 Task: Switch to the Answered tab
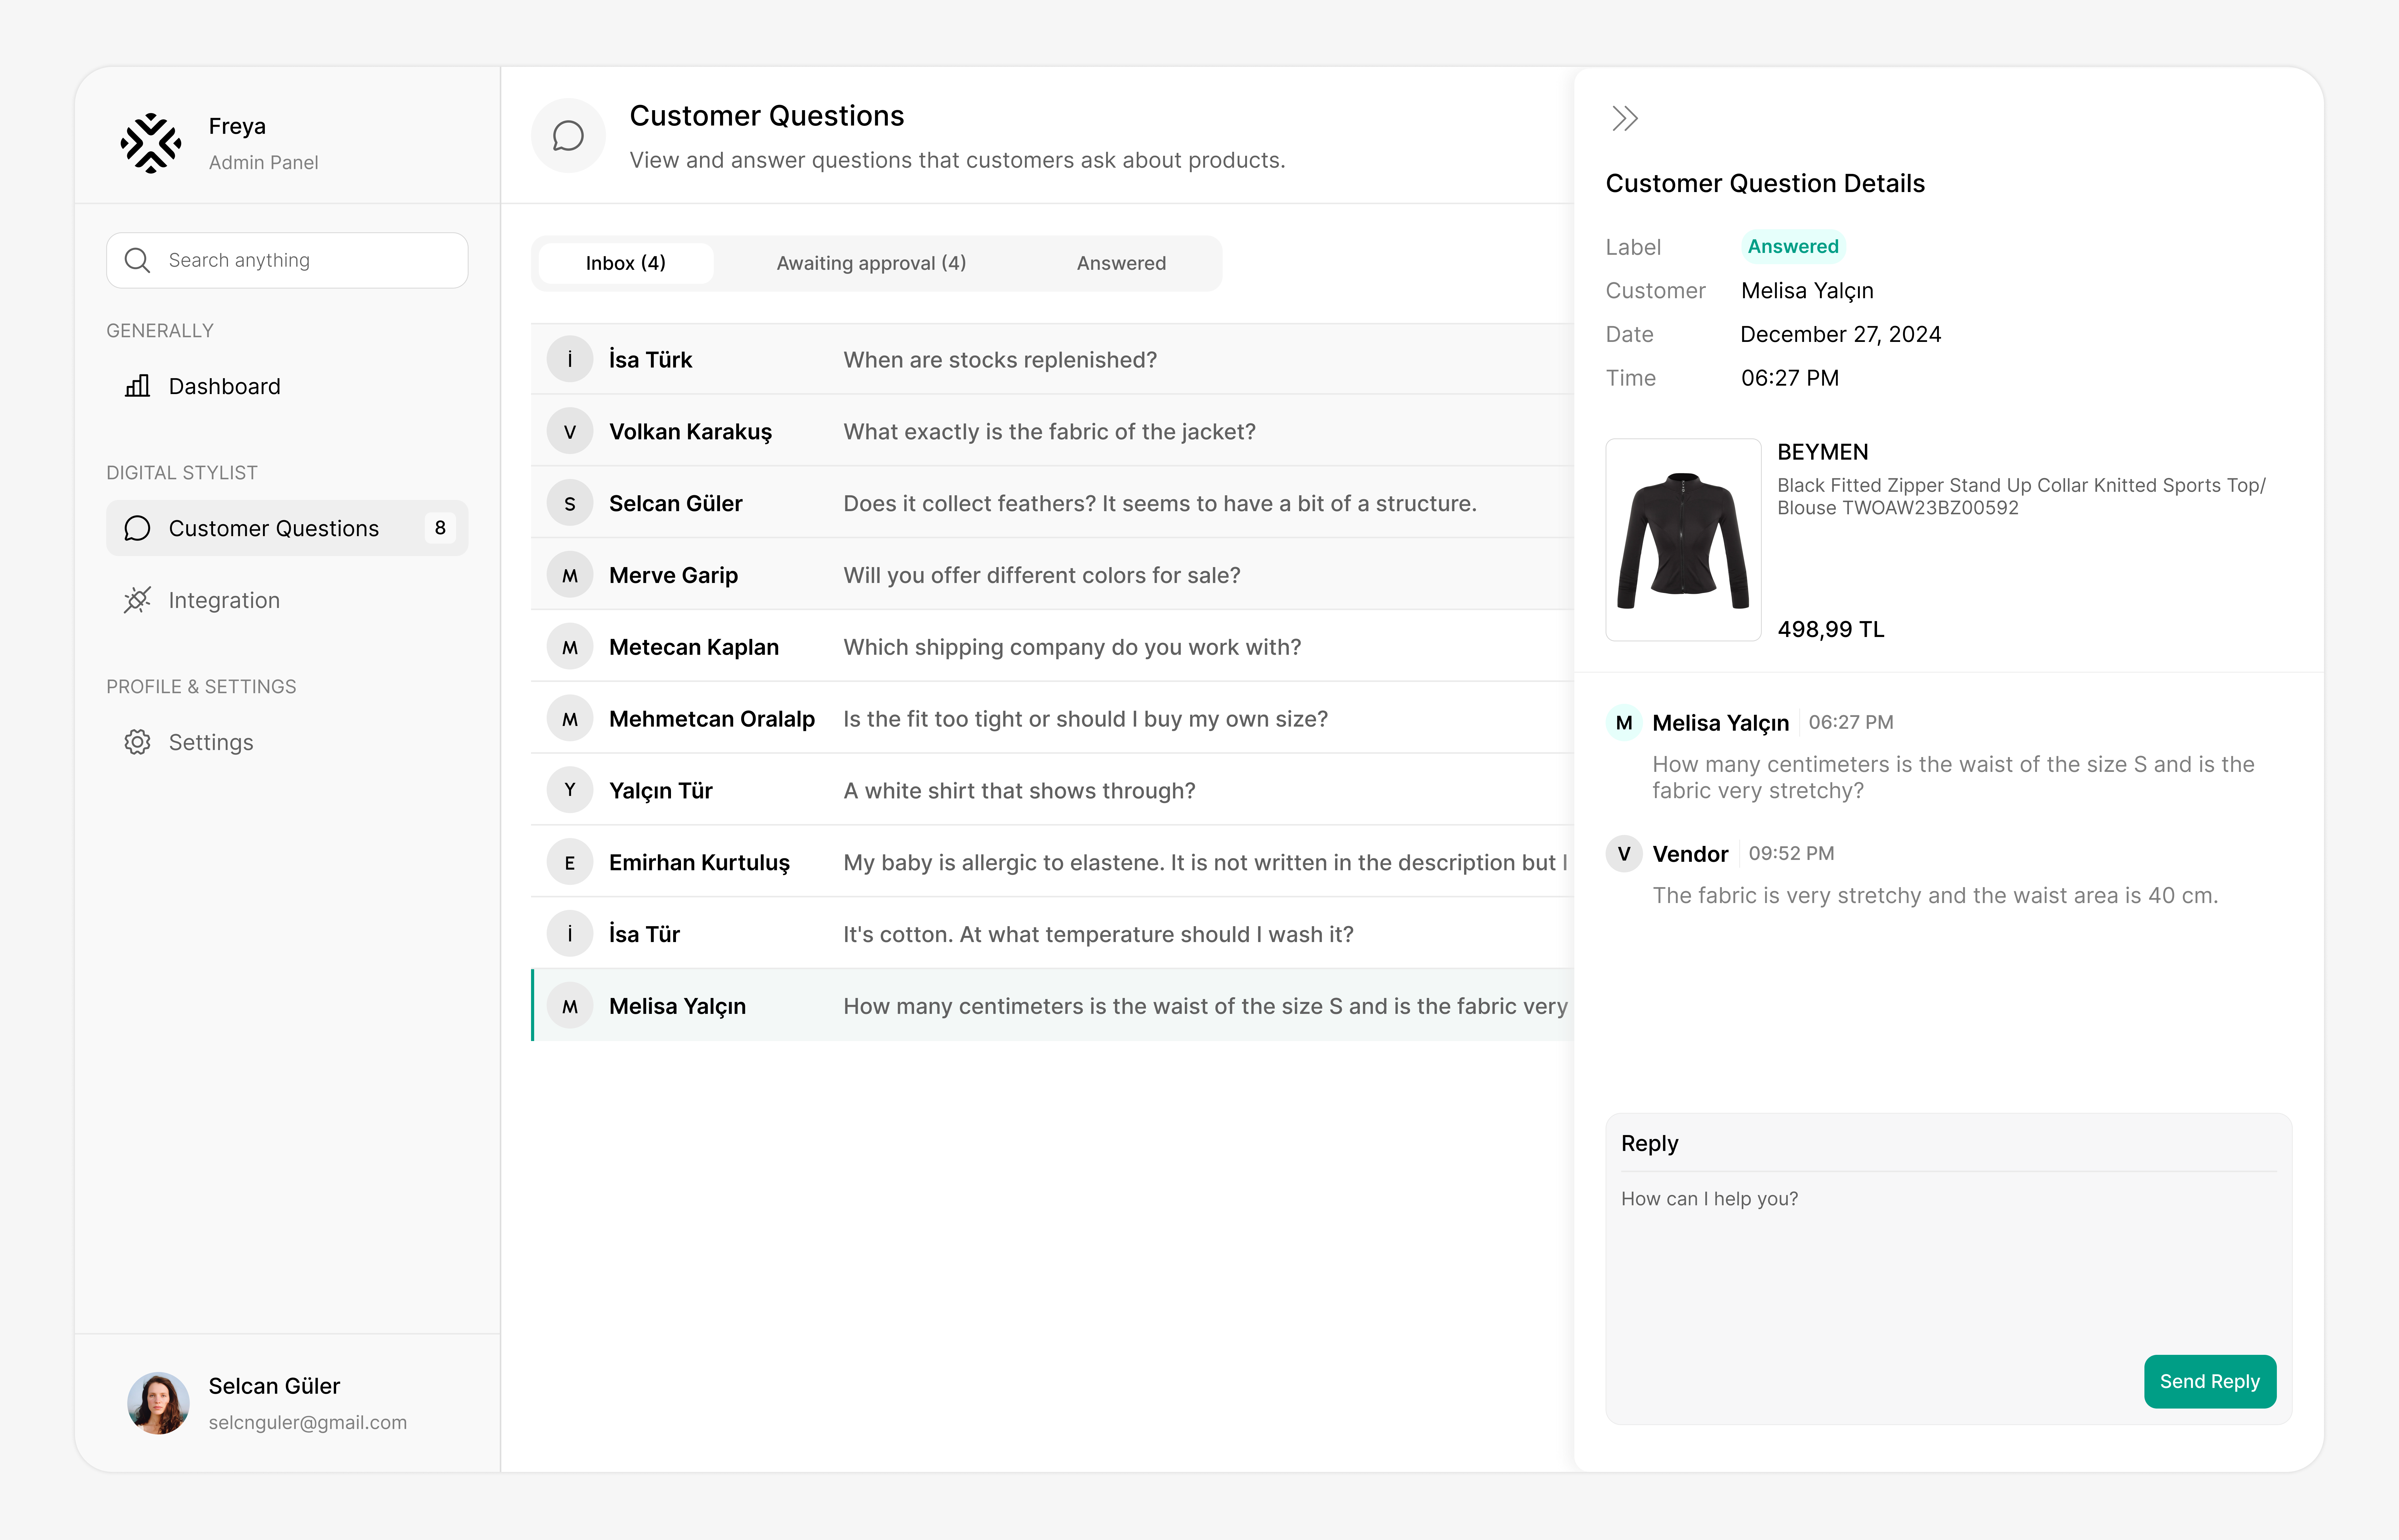click(x=1121, y=263)
